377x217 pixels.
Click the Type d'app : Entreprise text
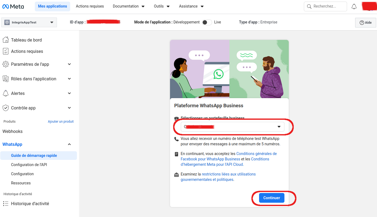258,22
